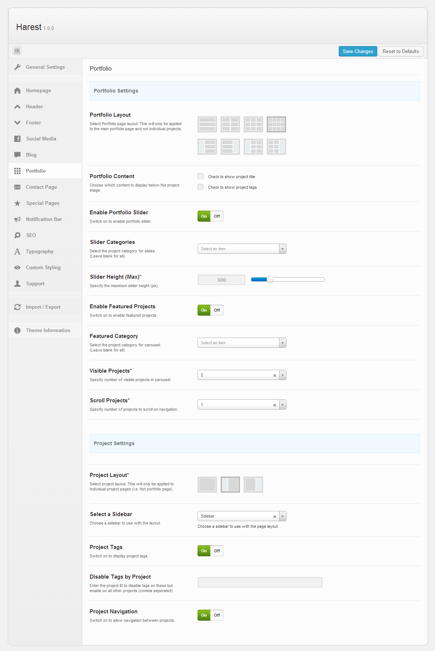The width and height of the screenshot is (435, 651).
Task: Choose two-column portfolio layout with left sidebar
Action: click(253, 147)
